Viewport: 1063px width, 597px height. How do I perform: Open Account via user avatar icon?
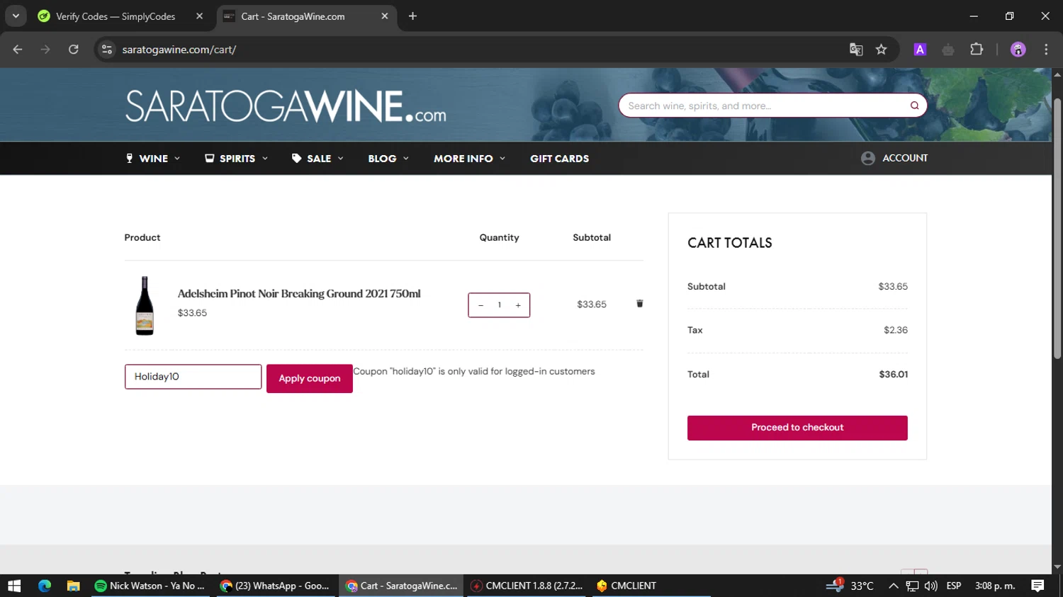click(867, 158)
